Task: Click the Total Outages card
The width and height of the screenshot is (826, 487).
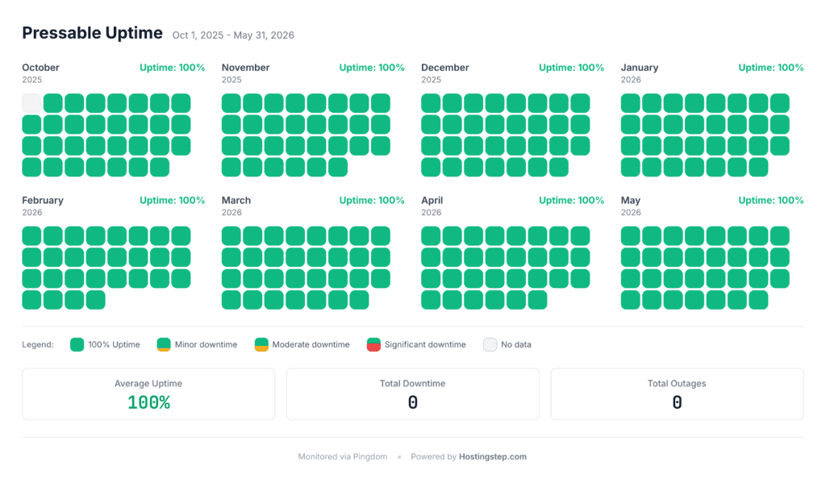Action: (x=677, y=393)
